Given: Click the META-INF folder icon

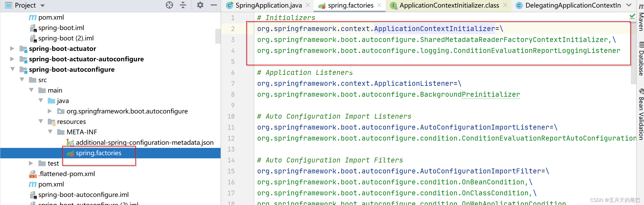Looking at the screenshot, I should (61, 132).
